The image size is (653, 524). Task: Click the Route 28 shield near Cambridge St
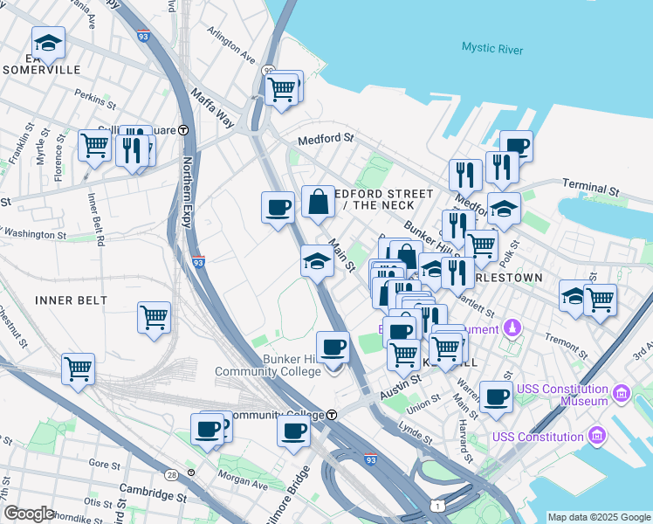[171, 475]
